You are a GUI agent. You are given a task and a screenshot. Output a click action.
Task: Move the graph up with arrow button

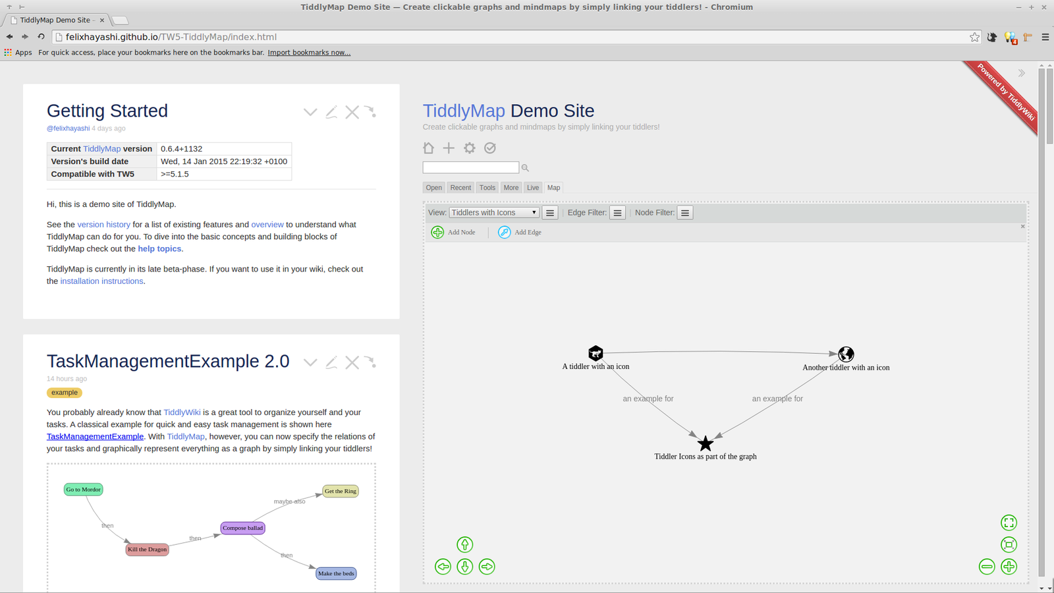[465, 544]
